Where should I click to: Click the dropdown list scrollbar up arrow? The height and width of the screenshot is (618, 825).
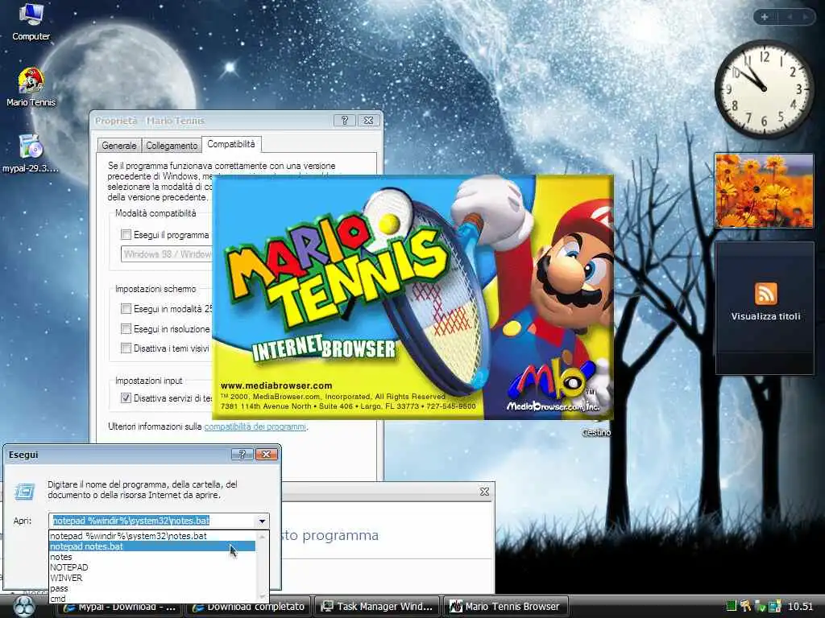coord(262,536)
